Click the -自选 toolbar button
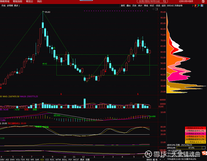Viewport: 207px width, 161px height. click(x=158, y=5)
